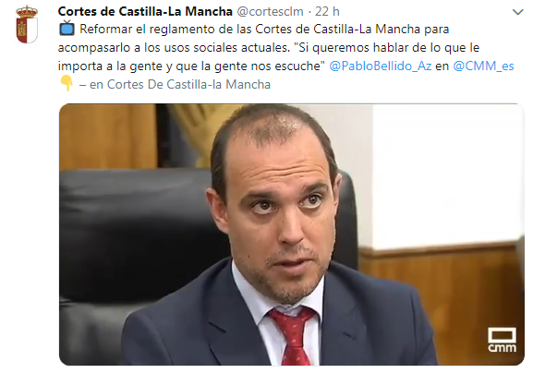Viewport: 533px width, 373px height.
Task: Click the quoted 'Si queremos hablar' text
Action: pos(389,48)
